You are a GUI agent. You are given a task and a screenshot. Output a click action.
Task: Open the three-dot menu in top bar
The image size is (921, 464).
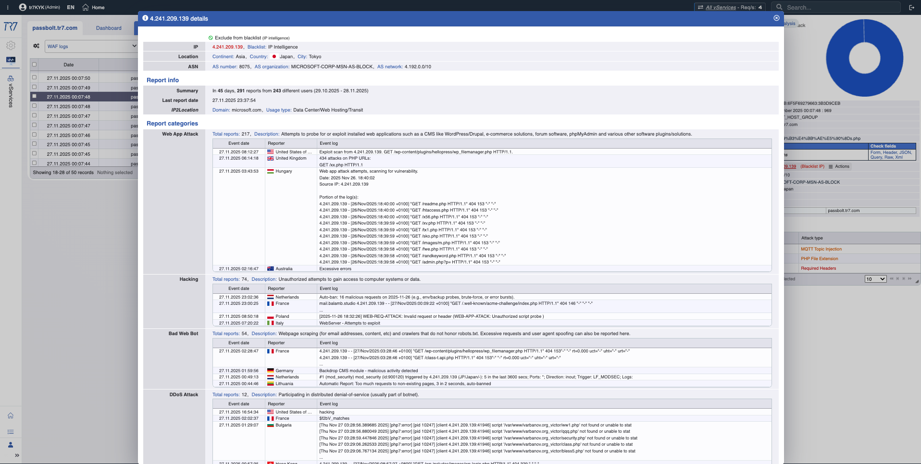8,7
